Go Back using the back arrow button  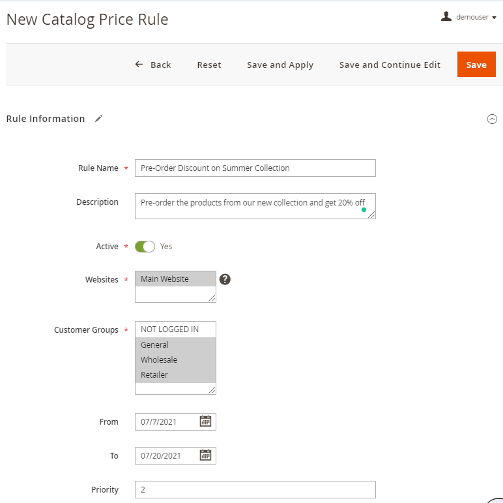pyautogui.click(x=153, y=65)
